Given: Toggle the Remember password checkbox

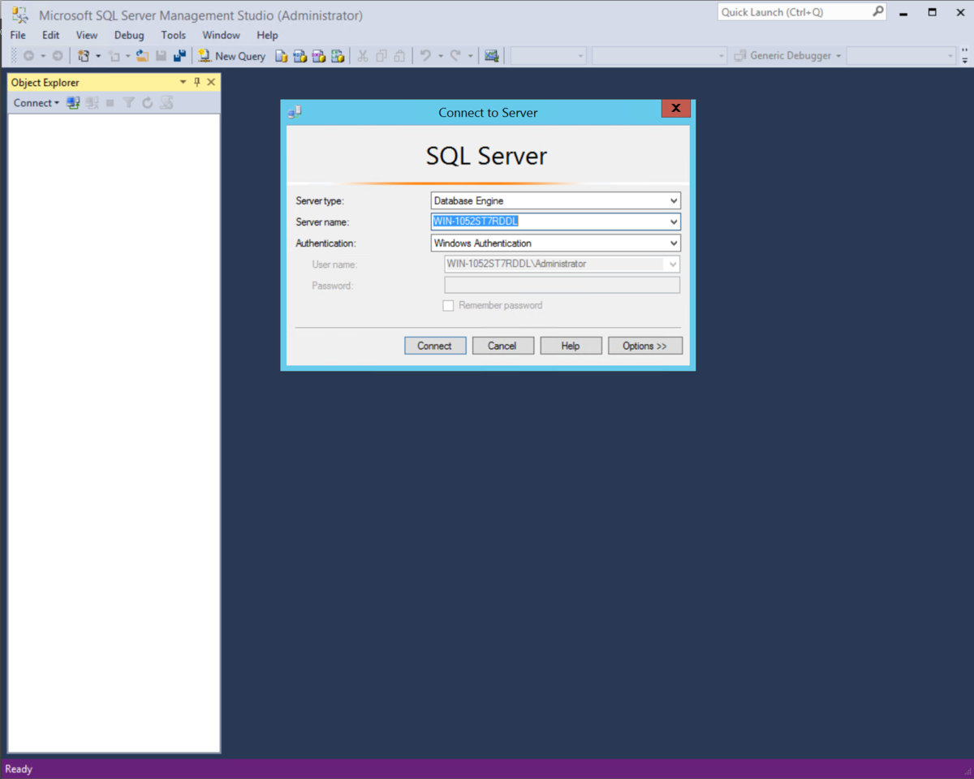Looking at the screenshot, I should click(x=448, y=306).
